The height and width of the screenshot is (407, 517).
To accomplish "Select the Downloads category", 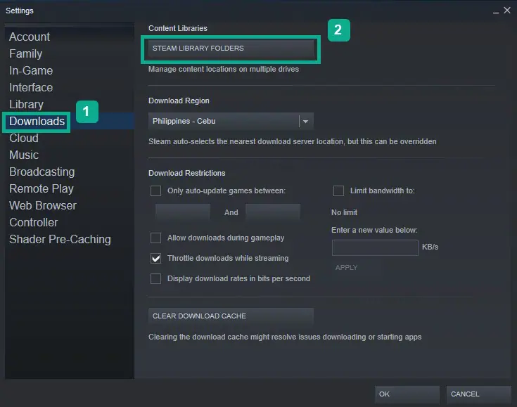I will pos(37,122).
